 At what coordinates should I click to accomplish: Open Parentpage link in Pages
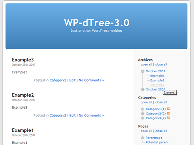point(154,138)
